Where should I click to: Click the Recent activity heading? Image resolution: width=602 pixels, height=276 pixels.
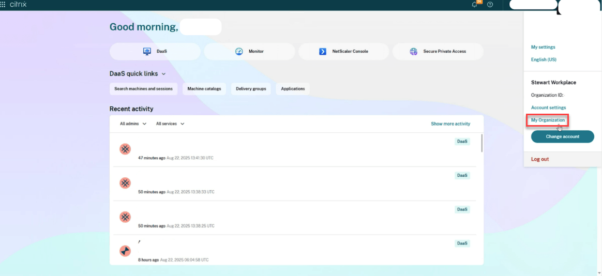pos(131,109)
